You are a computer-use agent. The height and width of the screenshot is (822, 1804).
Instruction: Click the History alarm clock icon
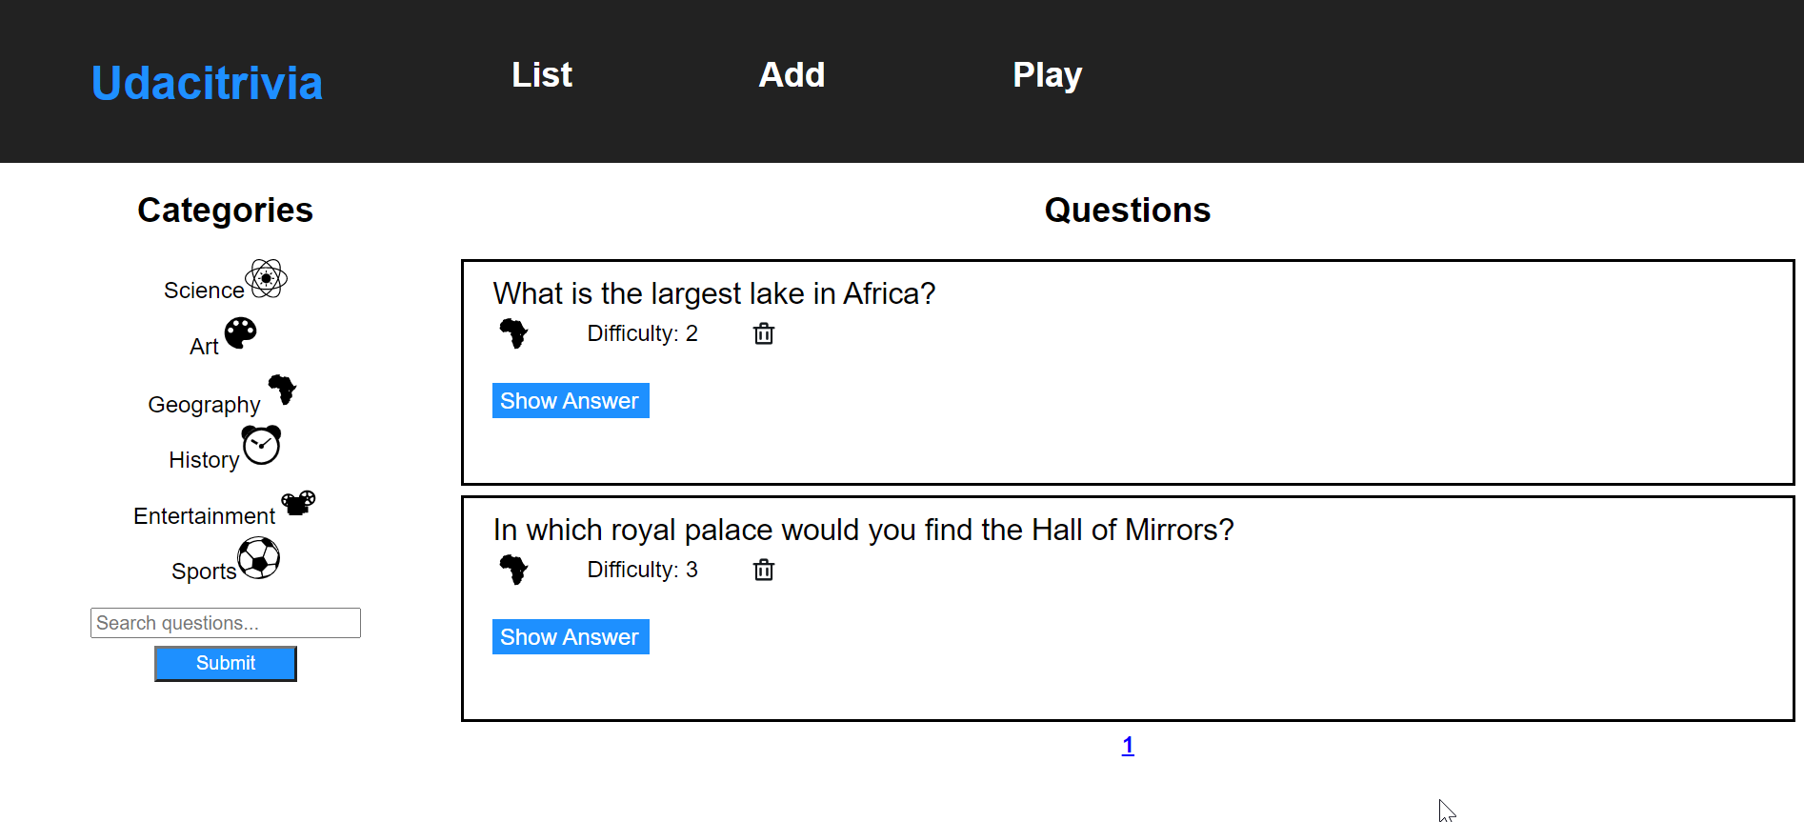point(261,445)
